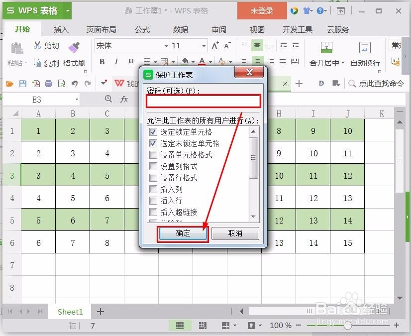Uncheck 选定锁定单元格 checkbox
The height and width of the screenshot is (336, 411).
(x=153, y=132)
